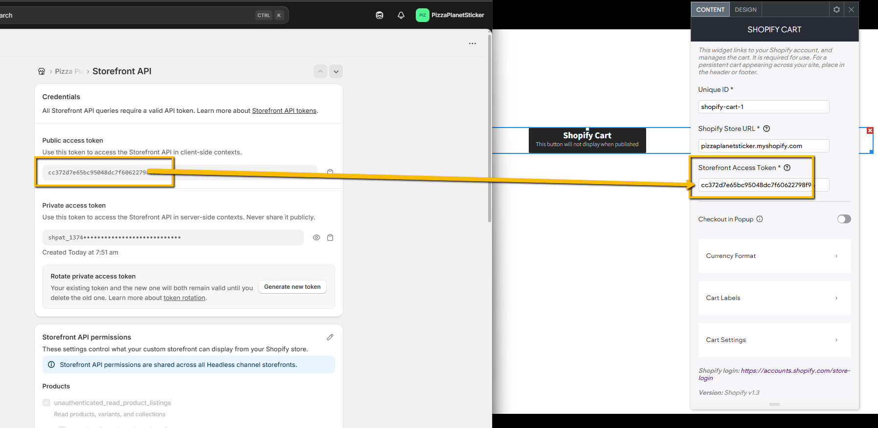Show help for Checkout in Popup

point(760,219)
